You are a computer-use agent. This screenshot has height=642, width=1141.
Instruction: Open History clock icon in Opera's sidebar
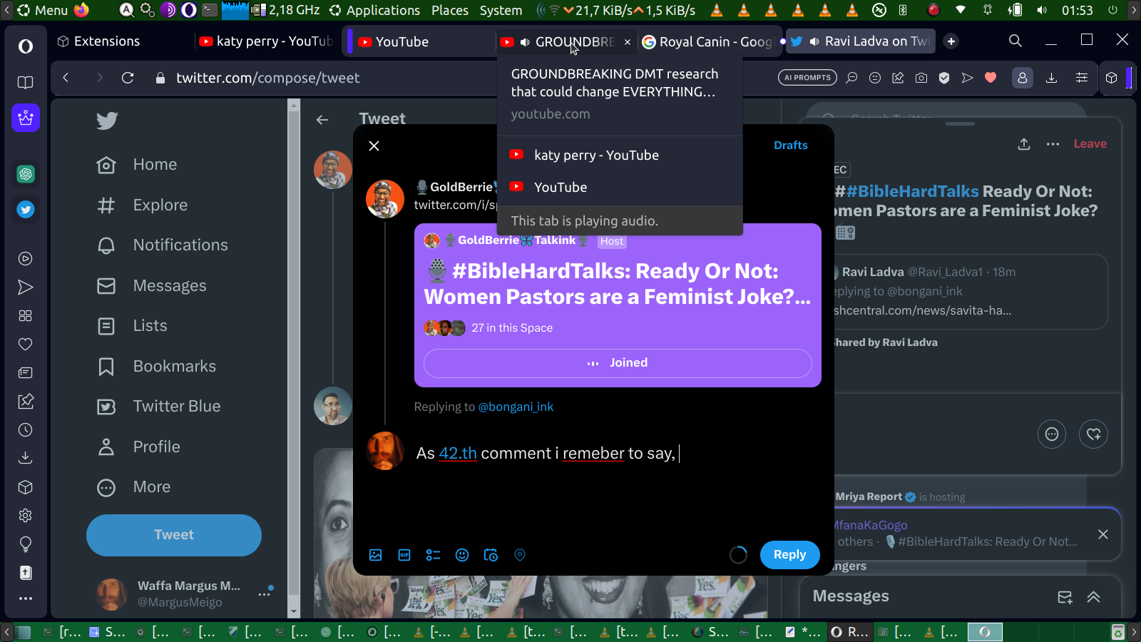pyautogui.click(x=26, y=430)
